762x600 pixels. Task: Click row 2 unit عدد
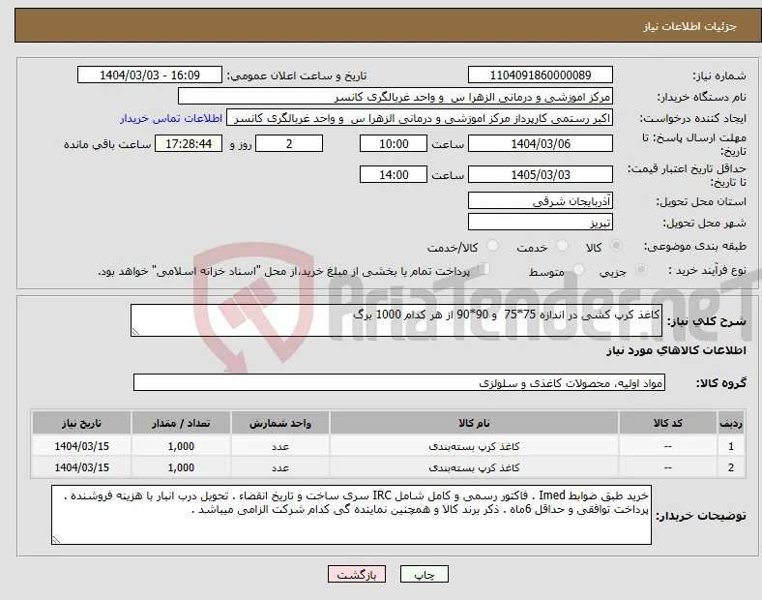(280, 467)
